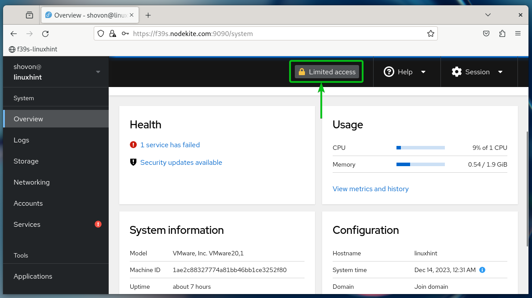Close the browser window

point(520,15)
